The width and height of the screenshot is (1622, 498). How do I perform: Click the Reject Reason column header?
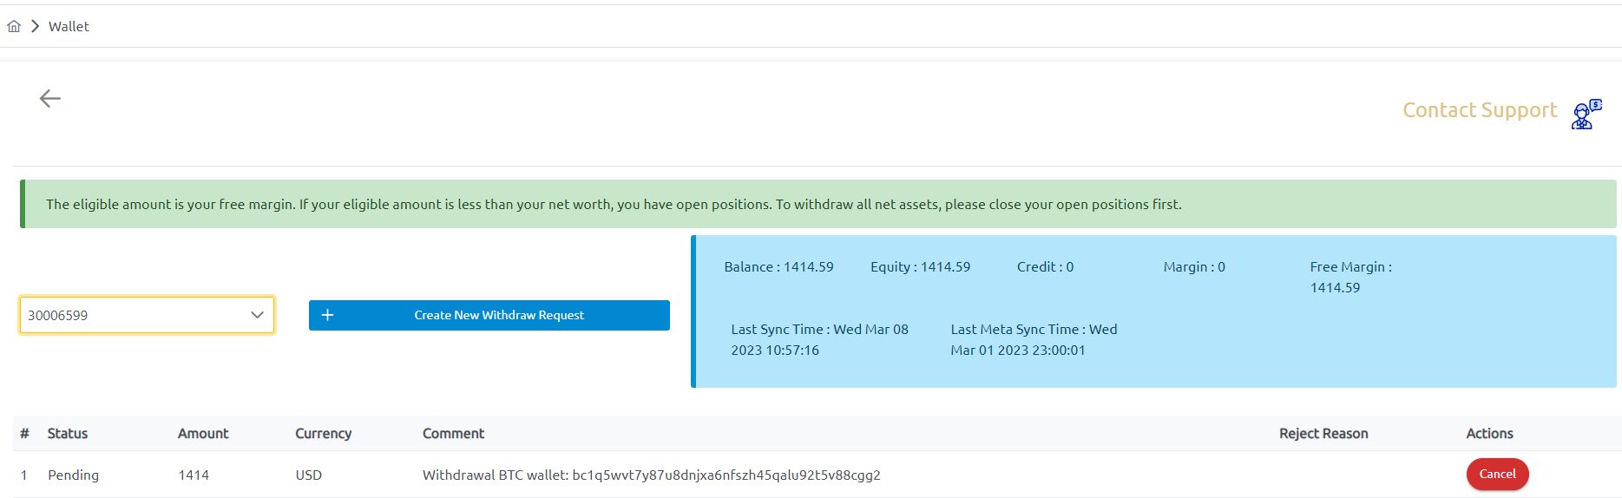click(1323, 433)
